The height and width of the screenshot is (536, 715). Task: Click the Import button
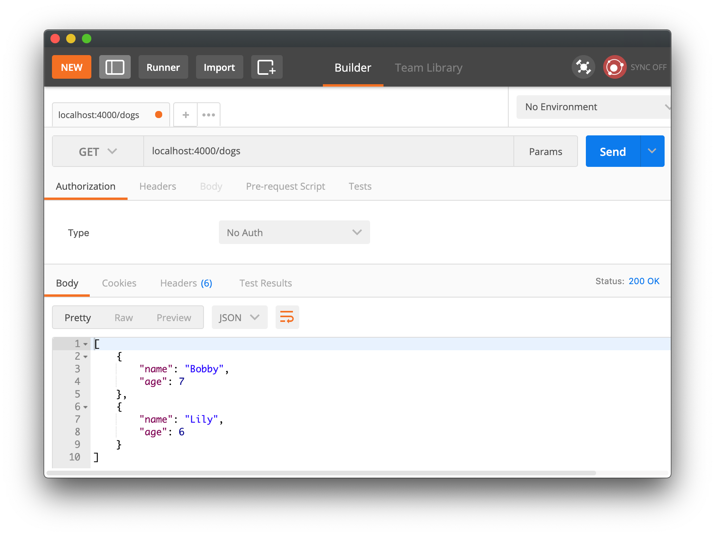tap(219, 67)
